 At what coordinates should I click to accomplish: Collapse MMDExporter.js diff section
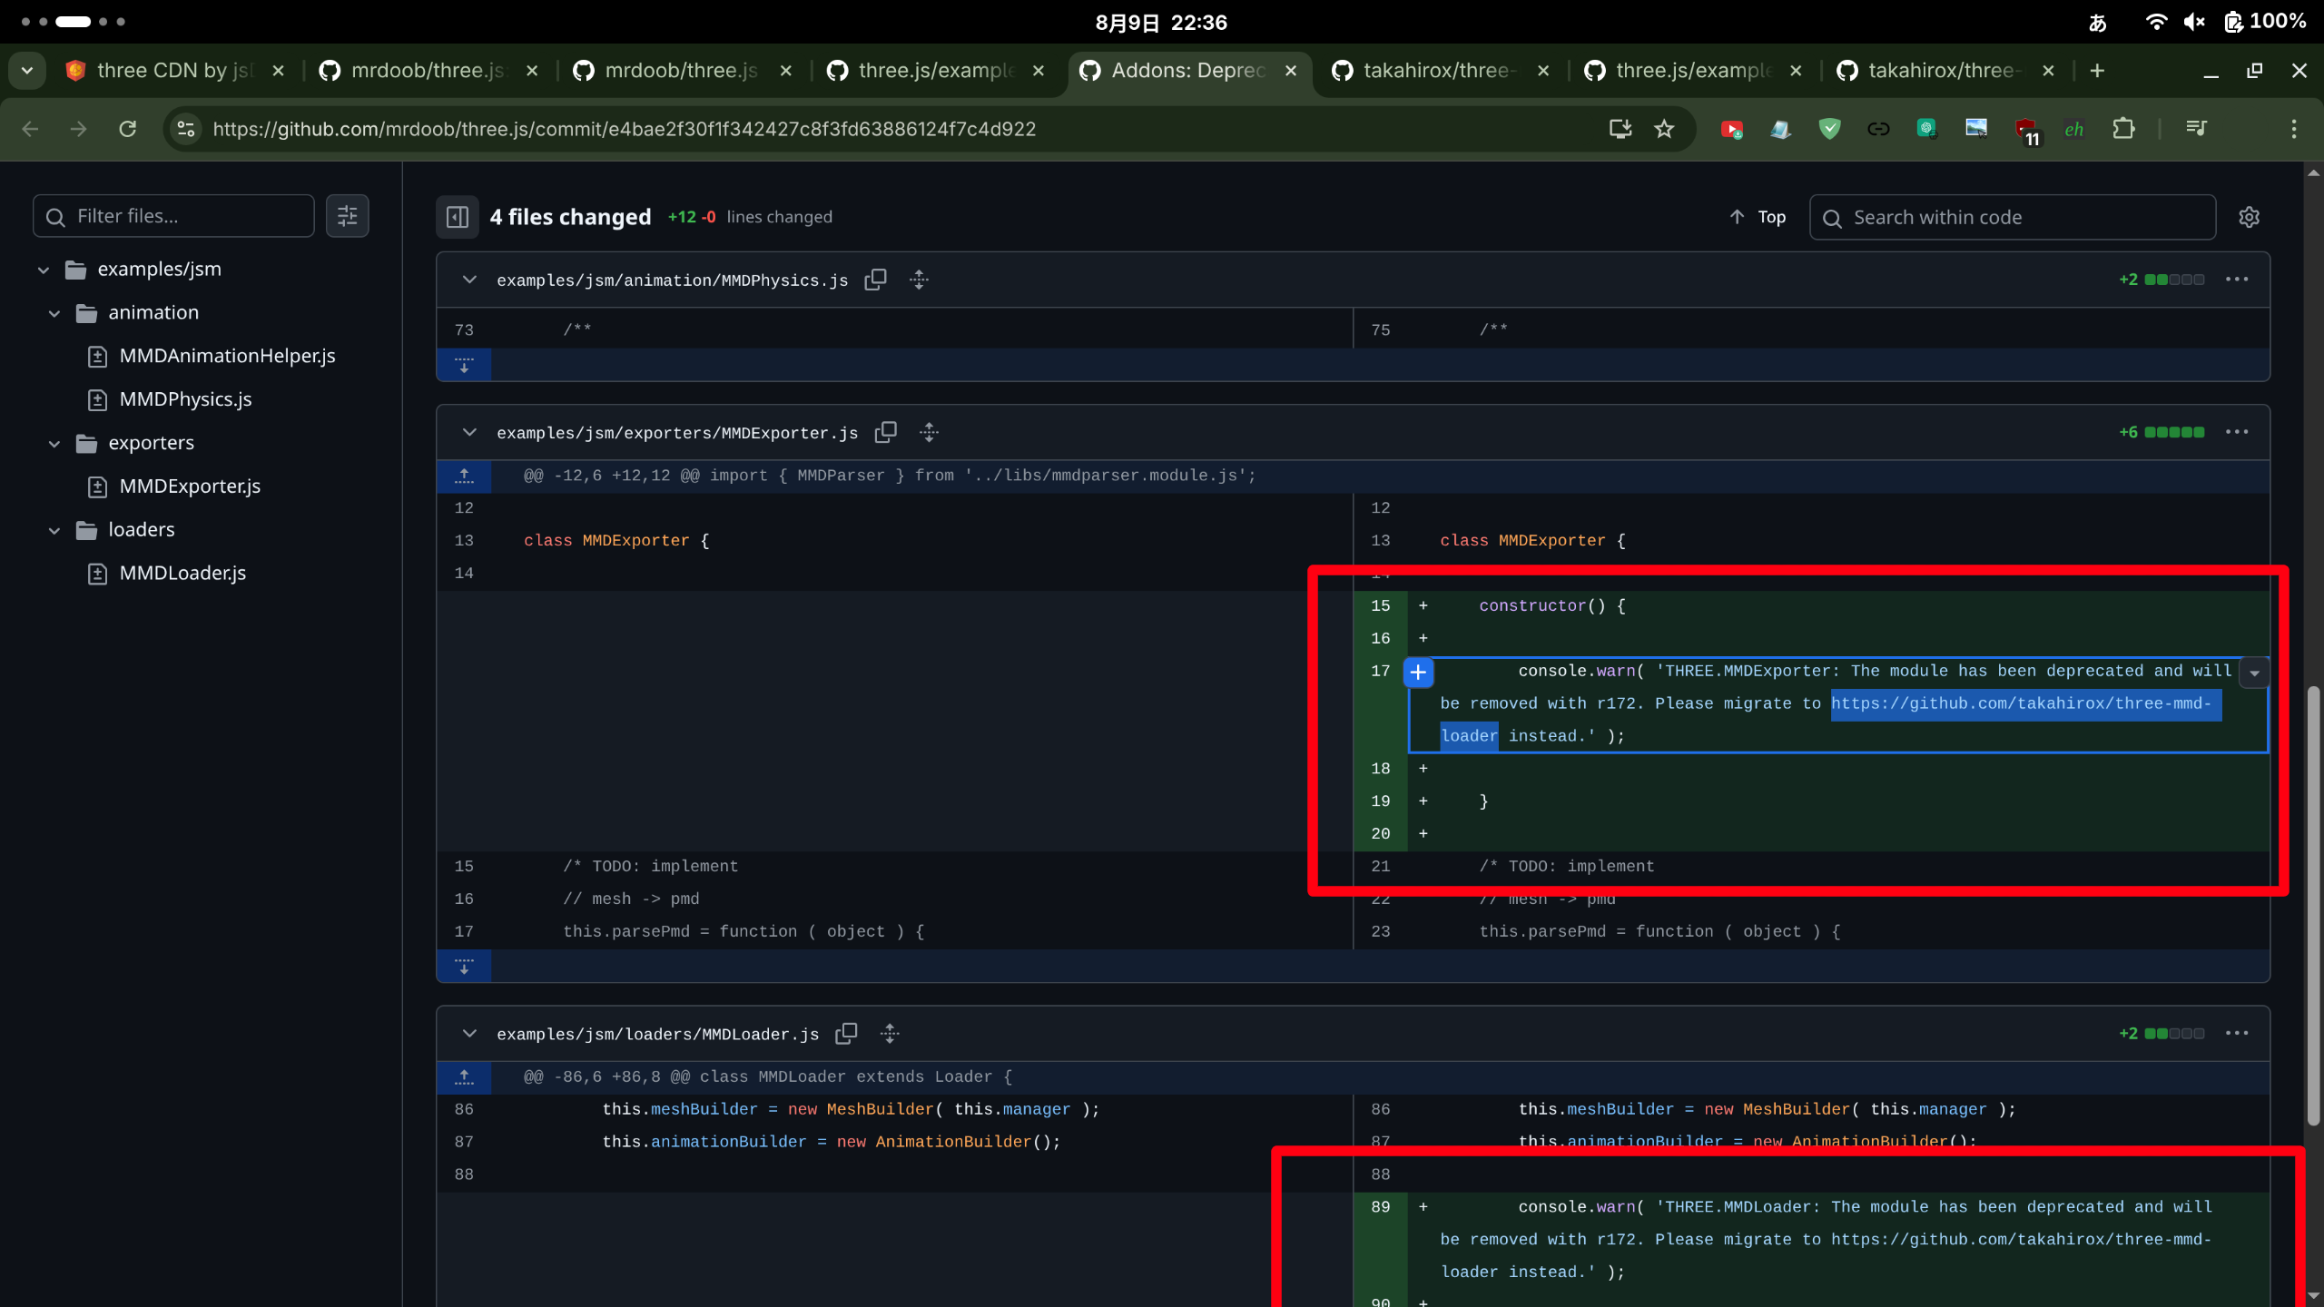point(469,432)
